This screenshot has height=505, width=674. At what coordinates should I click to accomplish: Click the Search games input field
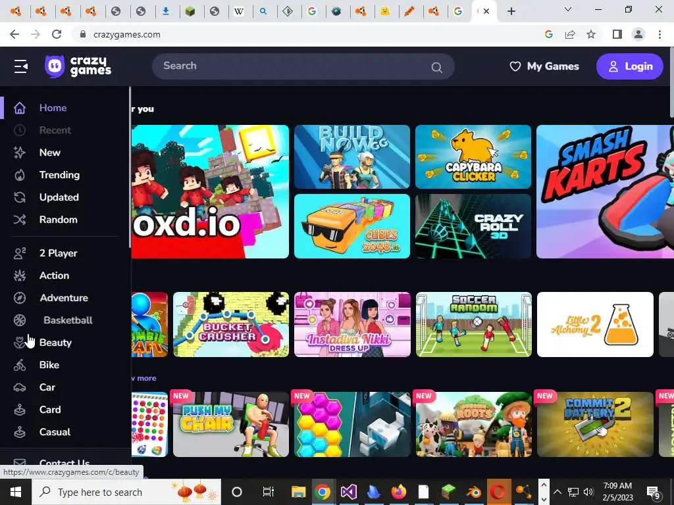(303, 66)
